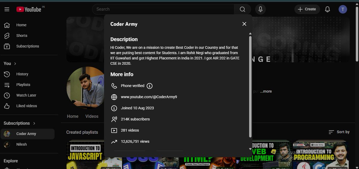Screen dimensions: 359x169
Task: Click the dialog scrollbar up arrow
Action: tap(250, 34)
